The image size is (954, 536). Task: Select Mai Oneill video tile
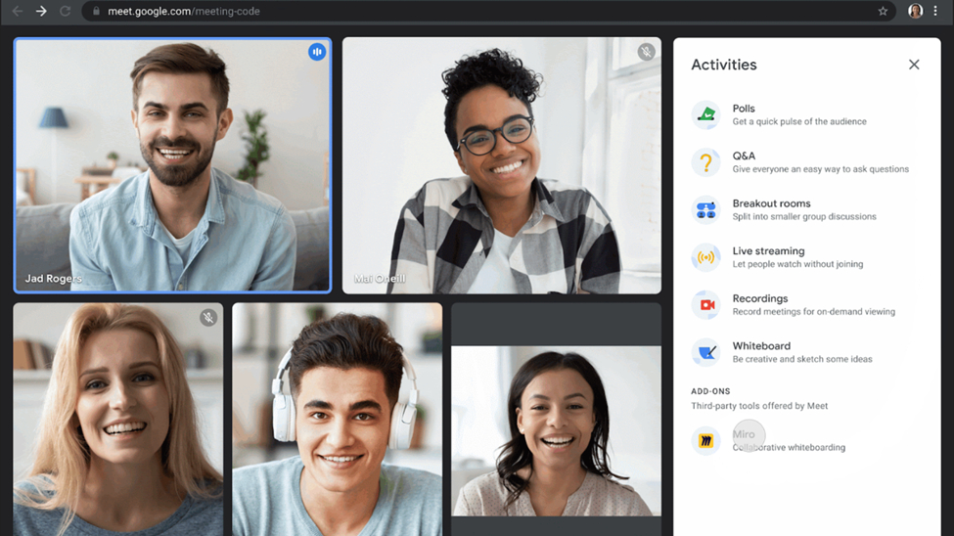click(x=501, y=165)
